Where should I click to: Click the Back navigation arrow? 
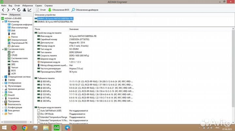[3, 10]
